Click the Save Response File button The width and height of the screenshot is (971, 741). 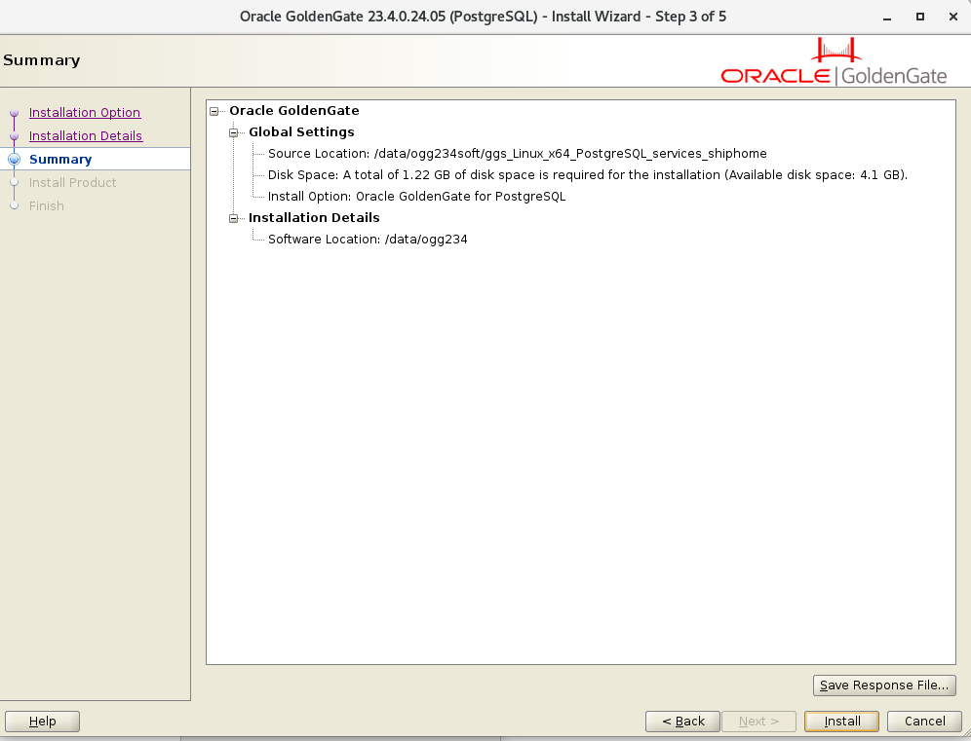tap(884, 685)
